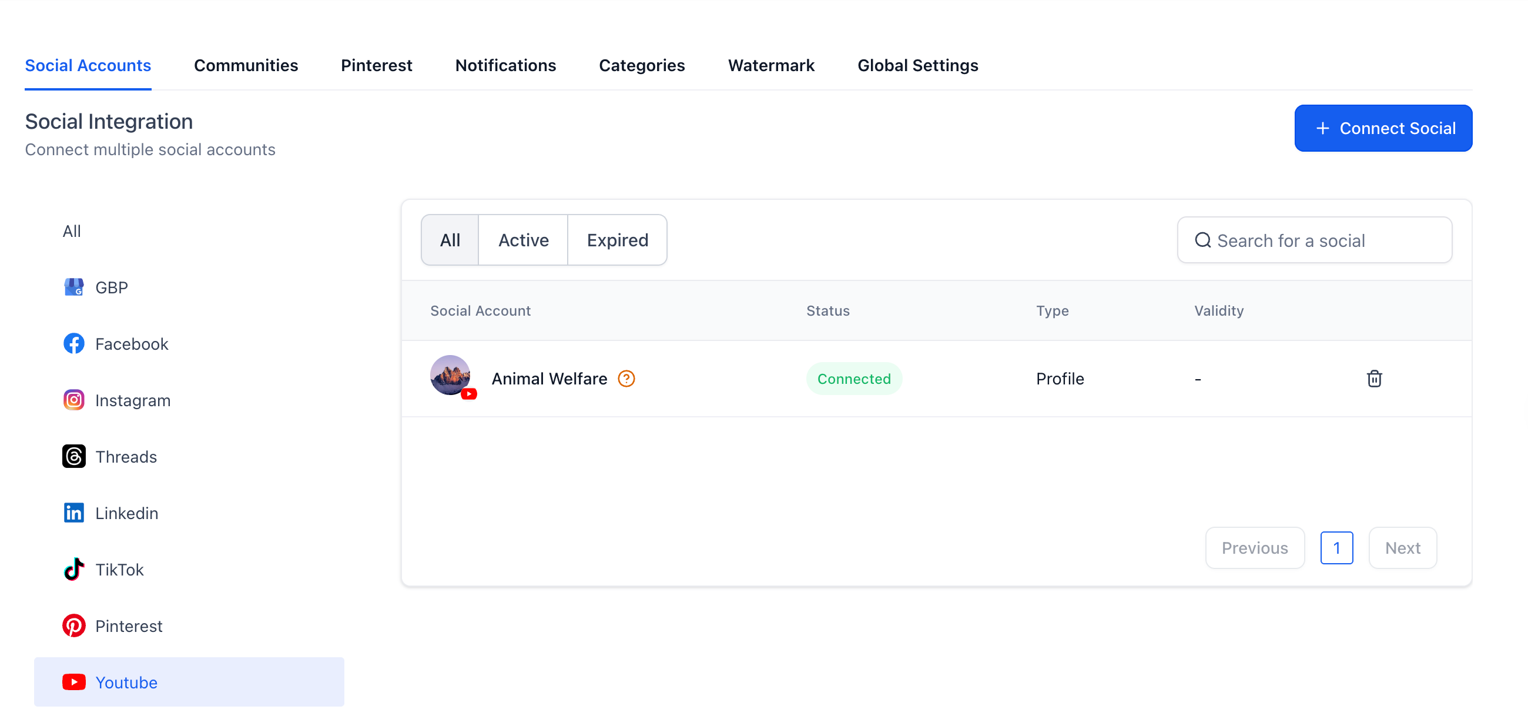Click the help icon beside Animal Welfare
This screenshot has height=716, width=1528.
pos(626,378)
